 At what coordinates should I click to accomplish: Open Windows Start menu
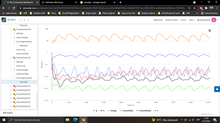4,120
